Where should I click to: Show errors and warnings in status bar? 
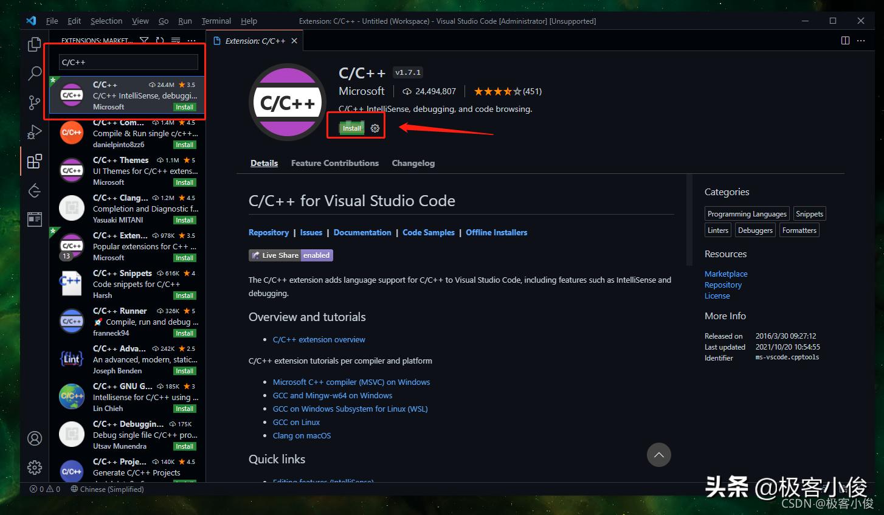click(45, 489)
